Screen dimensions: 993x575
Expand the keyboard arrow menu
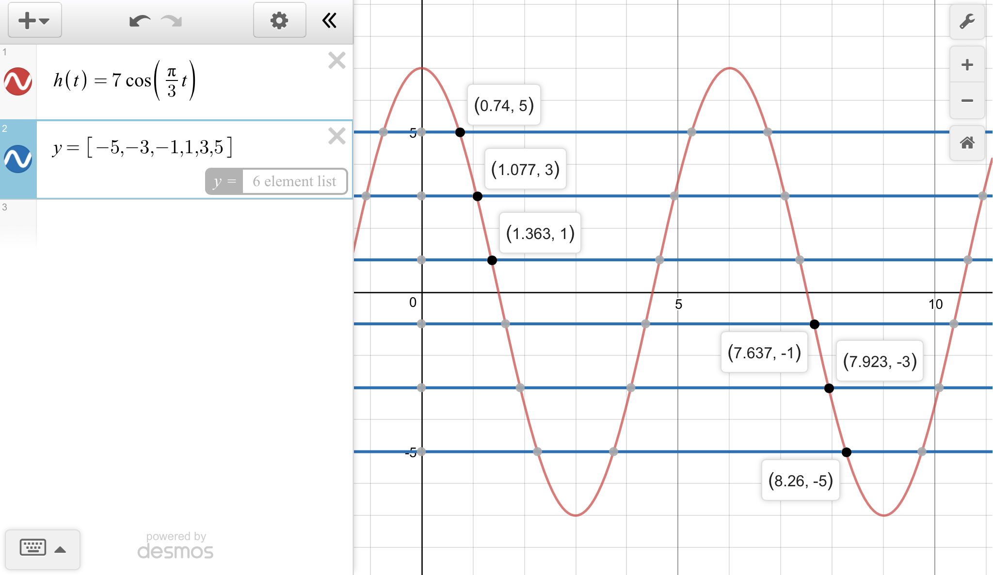pos(60,549)
